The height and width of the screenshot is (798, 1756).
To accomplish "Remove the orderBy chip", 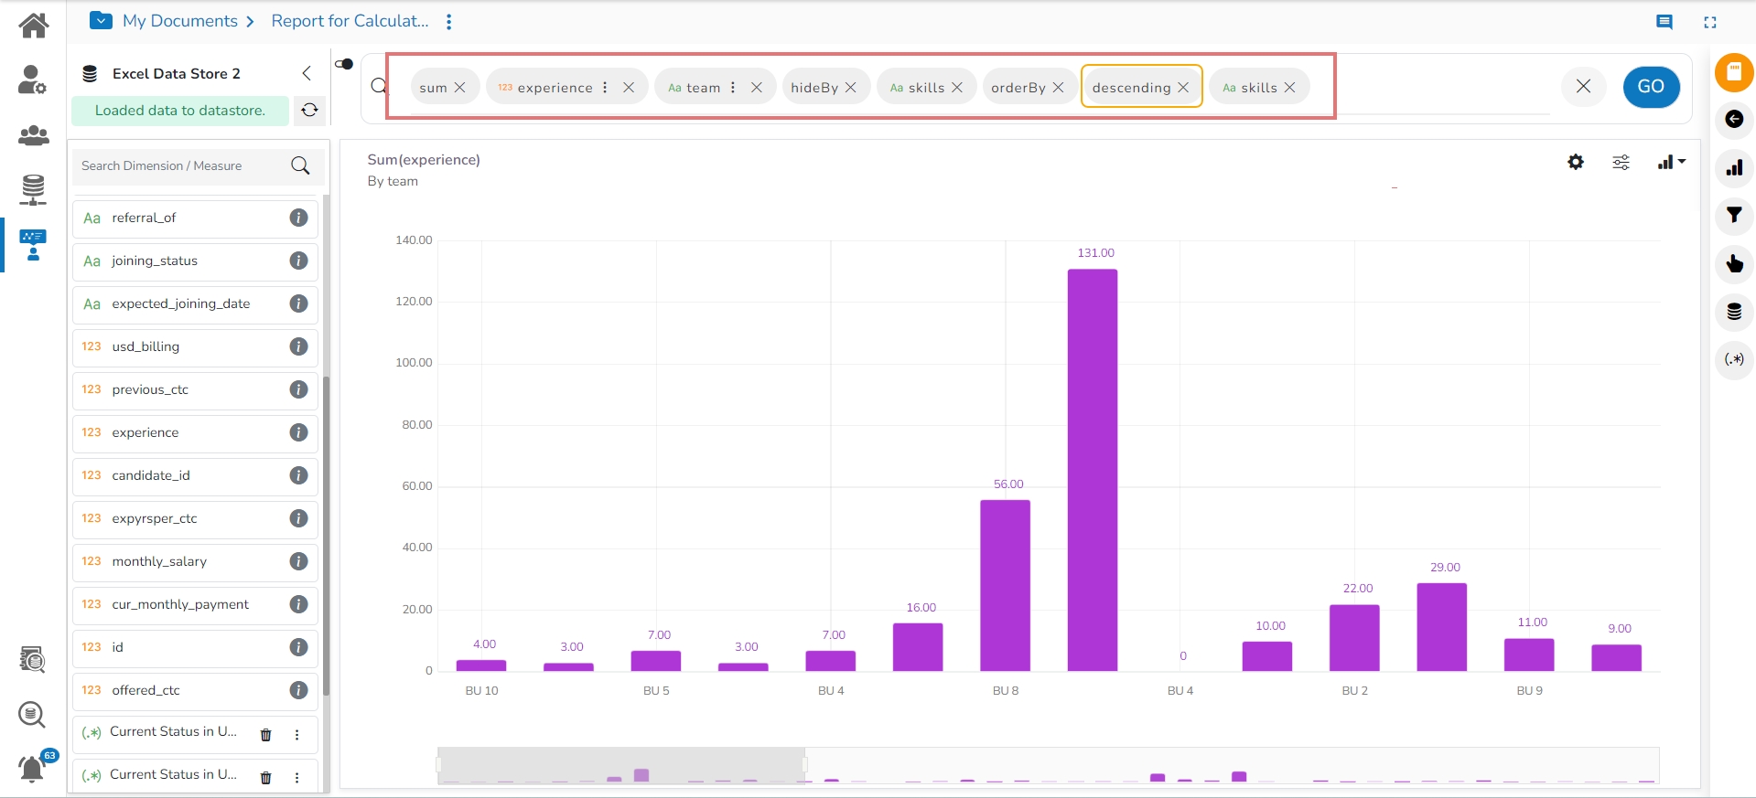I will coord(1059,88).
